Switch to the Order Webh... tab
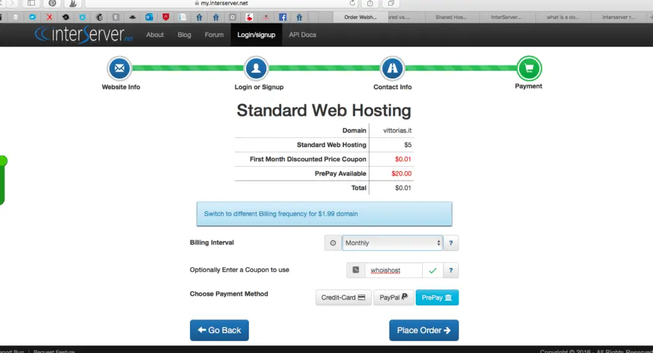Screen dimensions: 653x353 coord(360,17)
